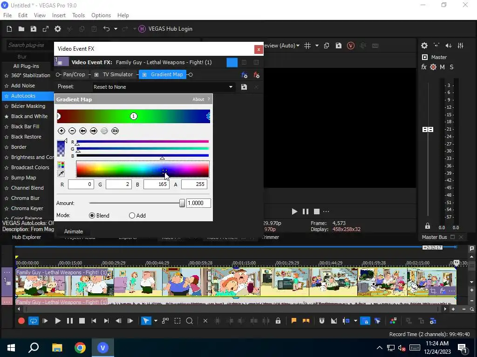
Task: Toggle Loop Playback button
Action: pyautogui.click(x=34, y=321)
